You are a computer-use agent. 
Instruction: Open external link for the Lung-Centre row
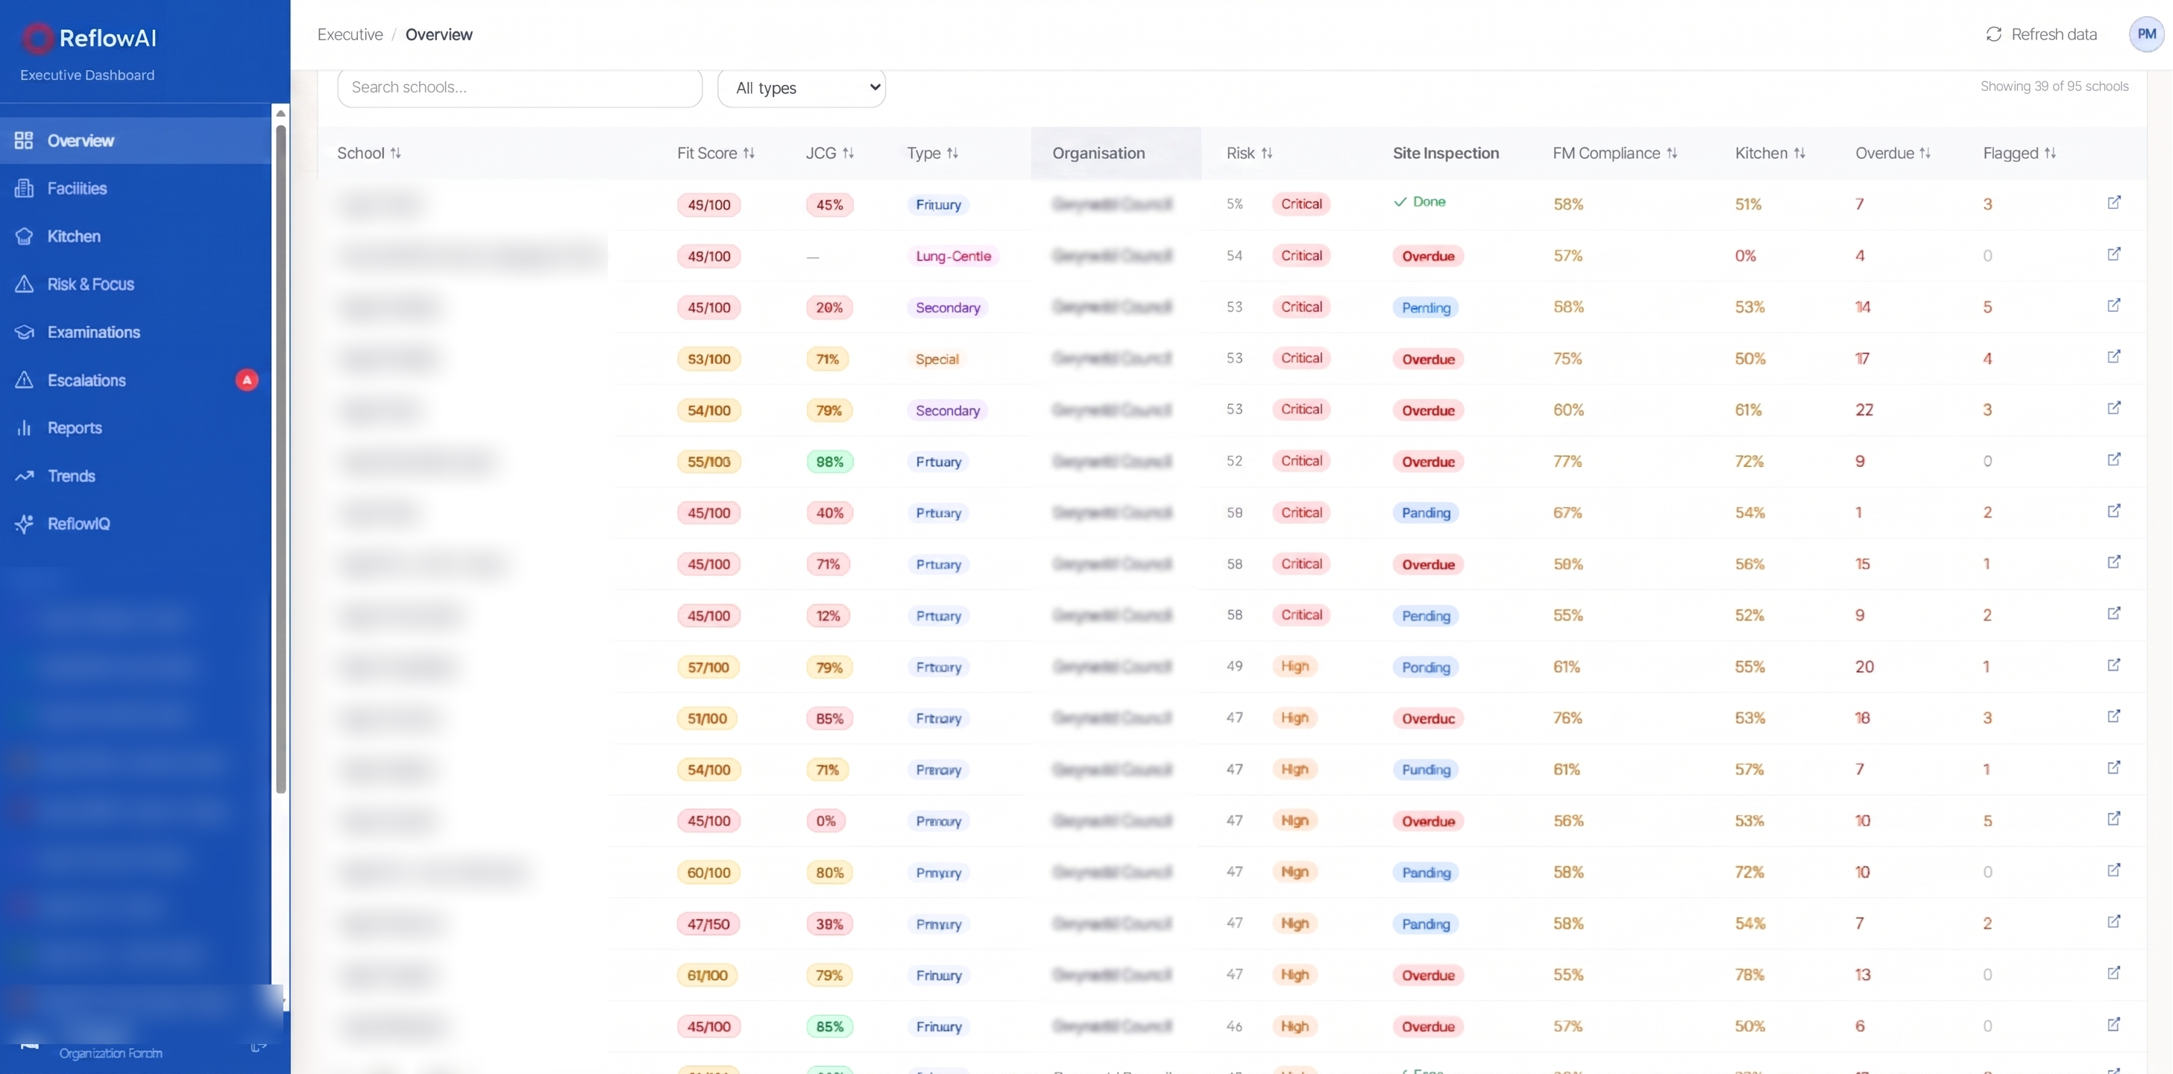(2114, 254)
